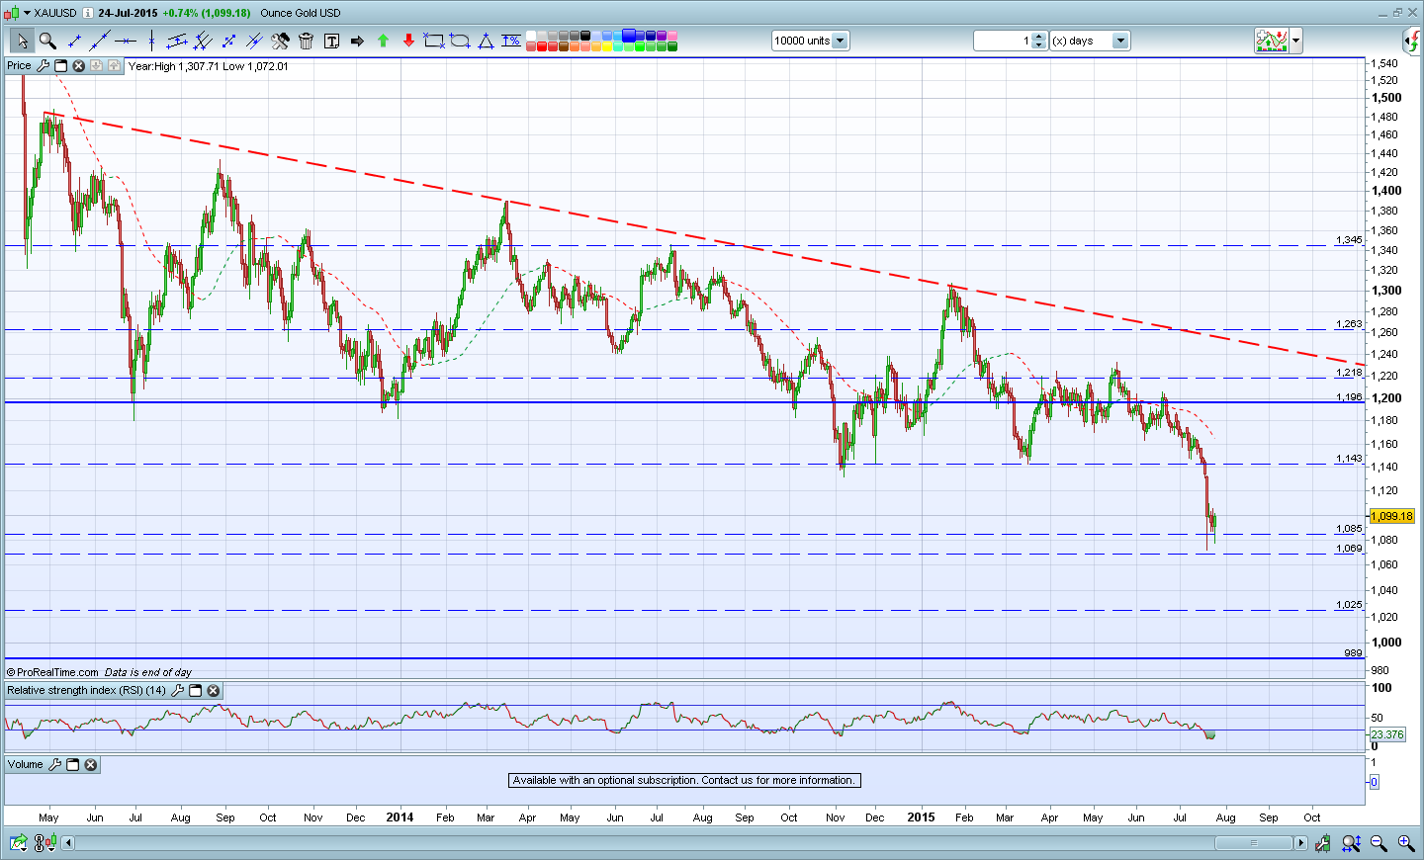Image resolution: width=1424 pixels, height=860 pixels.
Task: Click the trash bin to delete objects
Action: pyautogui.click(x=306, y=41)
